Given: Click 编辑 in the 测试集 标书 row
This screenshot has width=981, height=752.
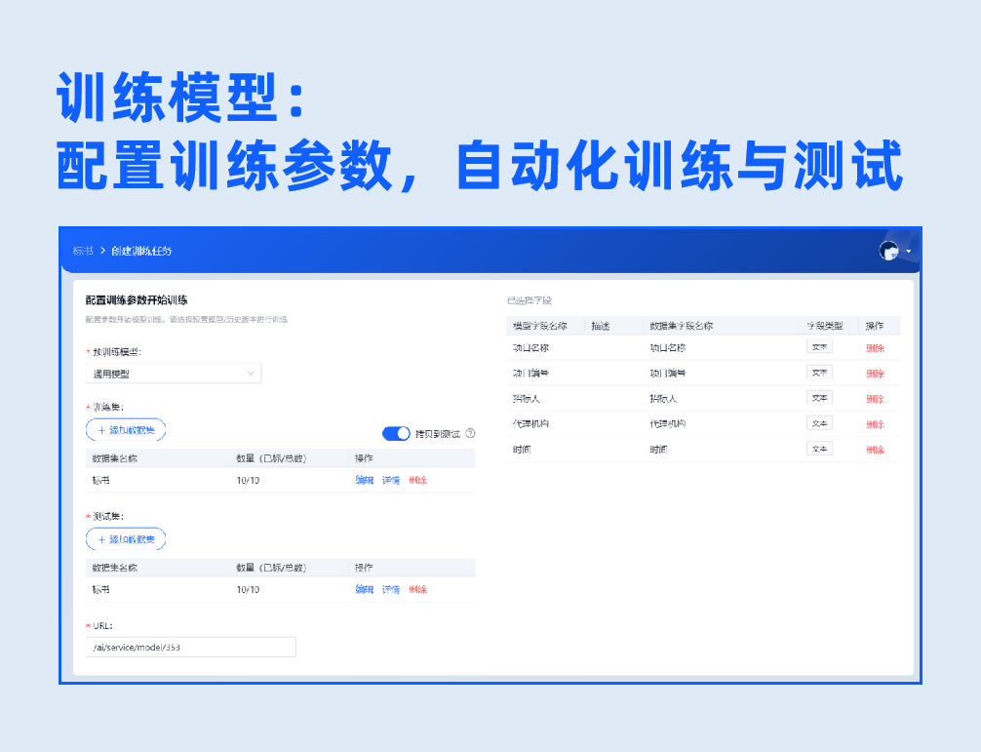Looking at the screenshot, I should [x=364, y=589].
